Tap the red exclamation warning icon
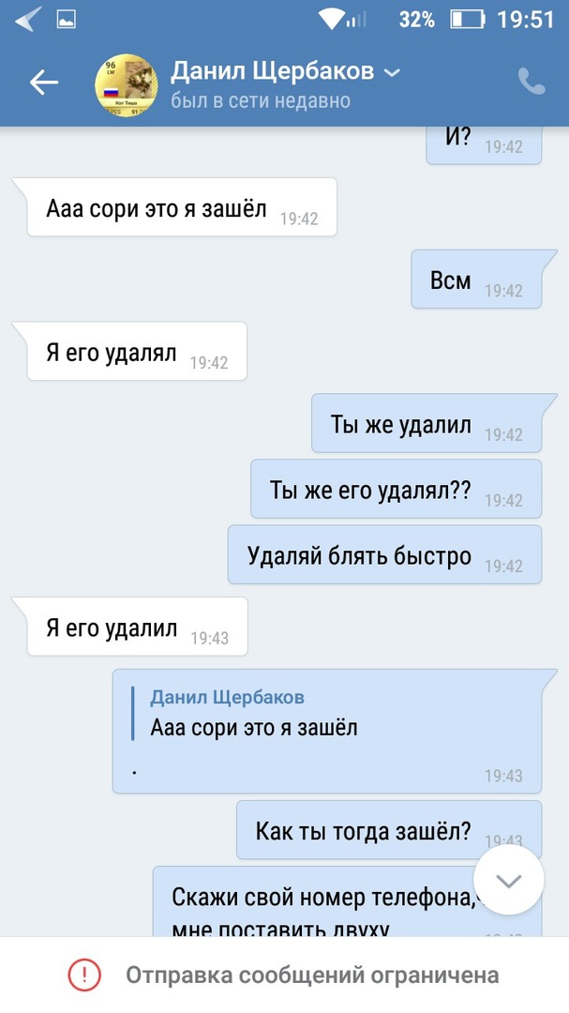The width and height of the screenshot is (569, 1013). (84, 975)
